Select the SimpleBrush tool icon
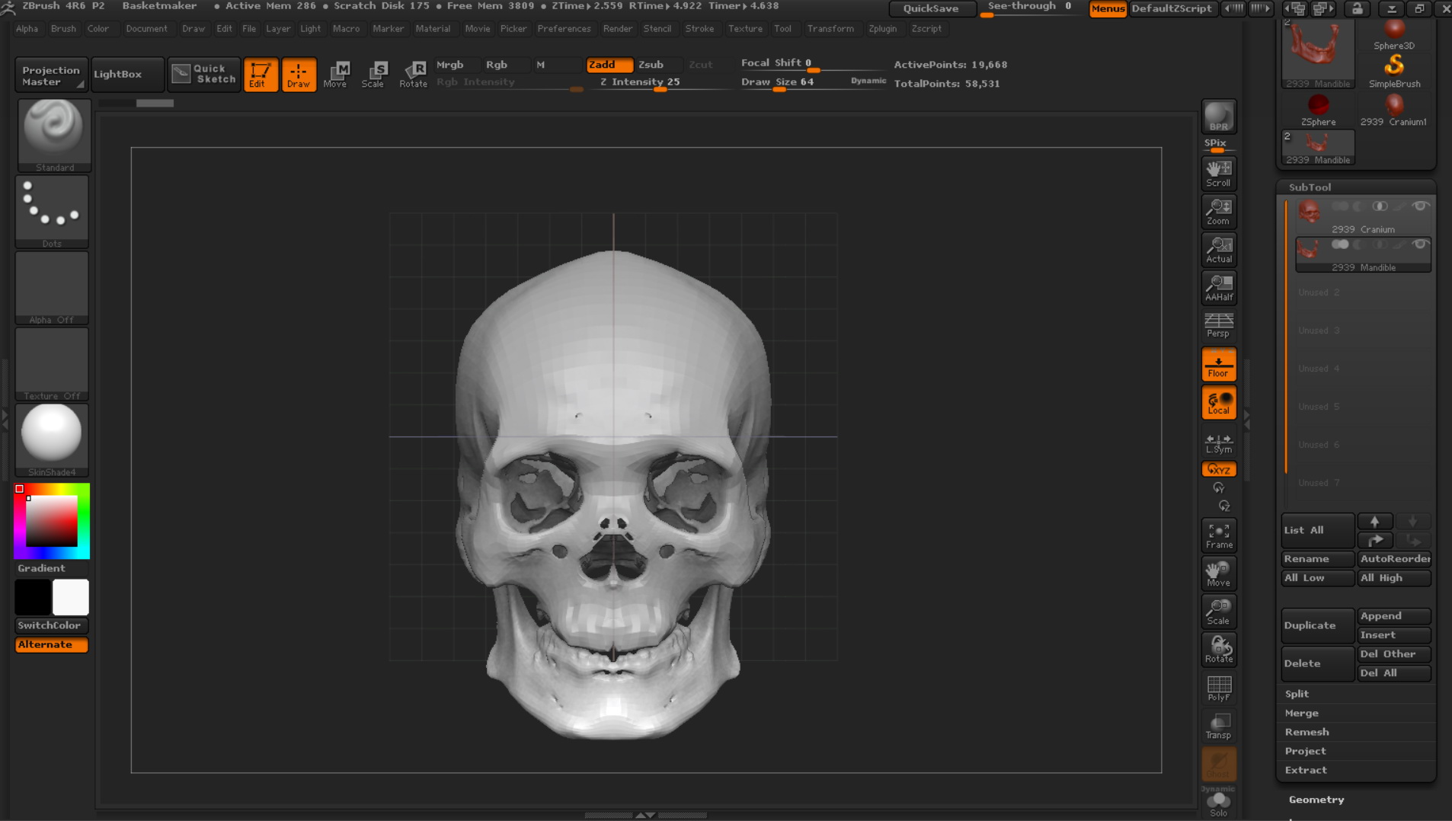 1394,71
